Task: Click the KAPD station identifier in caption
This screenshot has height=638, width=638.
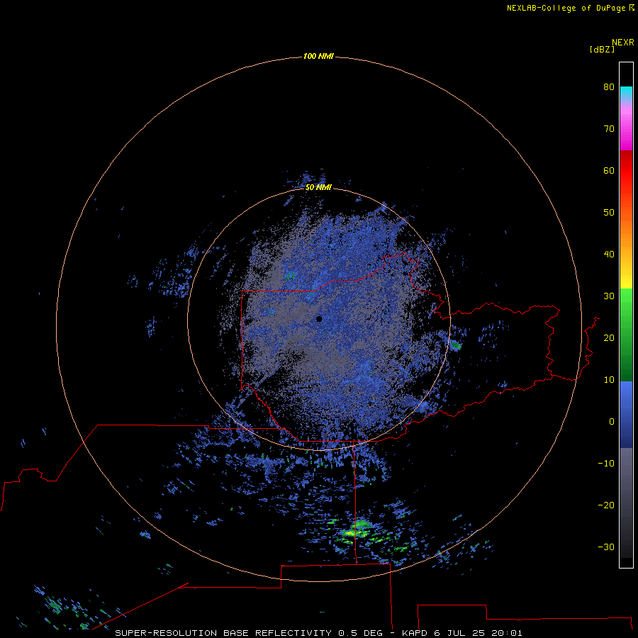Action: click(414, 633)
